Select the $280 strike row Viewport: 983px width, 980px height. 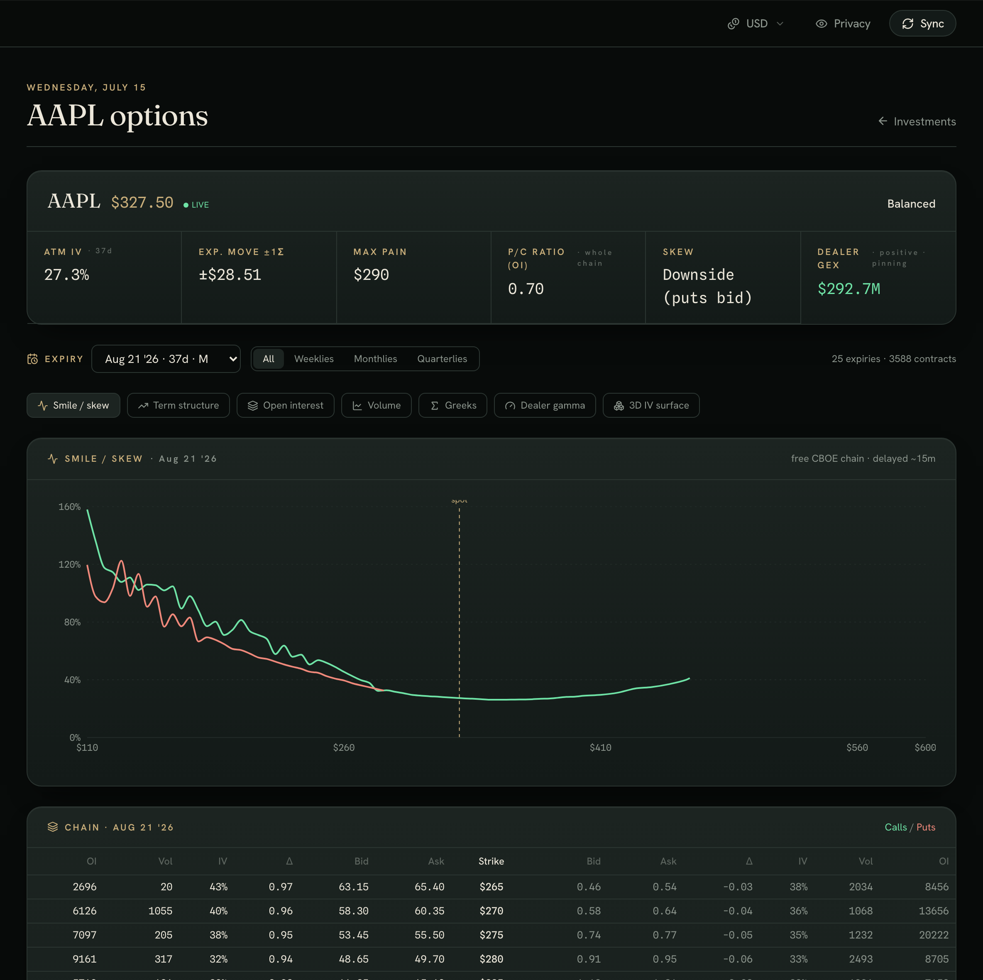[491, 959]
